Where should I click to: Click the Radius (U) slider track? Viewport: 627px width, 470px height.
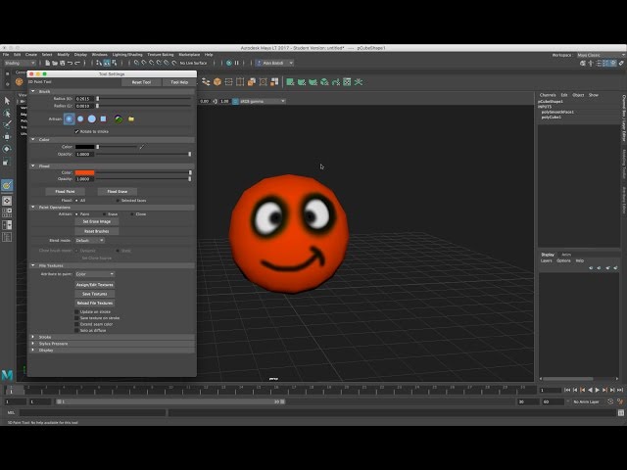144,99
